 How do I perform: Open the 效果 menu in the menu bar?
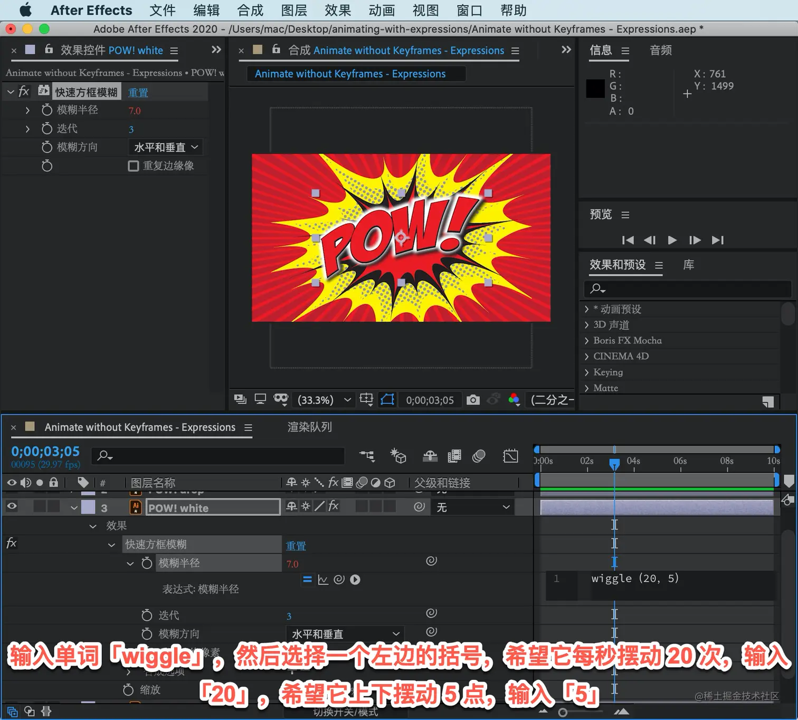pos(338,10)
